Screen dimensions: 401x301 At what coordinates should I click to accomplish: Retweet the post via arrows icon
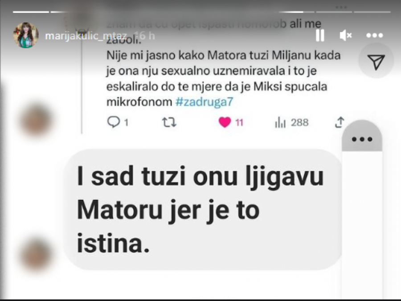pyautogui.click(x=169, y=122)
